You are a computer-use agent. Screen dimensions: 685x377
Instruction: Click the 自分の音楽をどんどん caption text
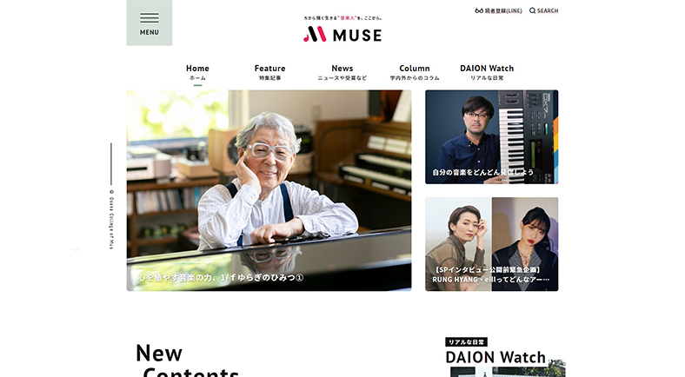click(x=482, y=172)
